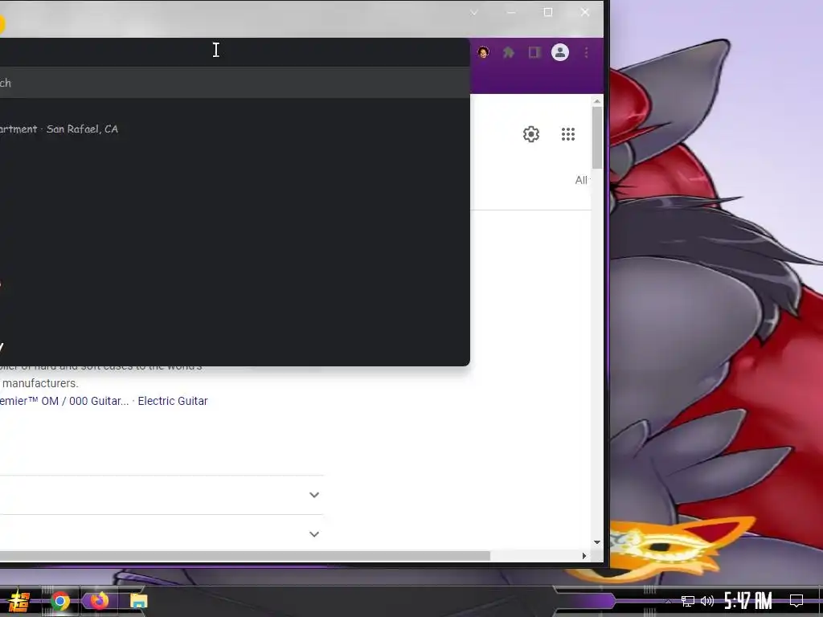Open the Google apps grid
The height and width of the screenshot is (617, 823).
[568, 134]
